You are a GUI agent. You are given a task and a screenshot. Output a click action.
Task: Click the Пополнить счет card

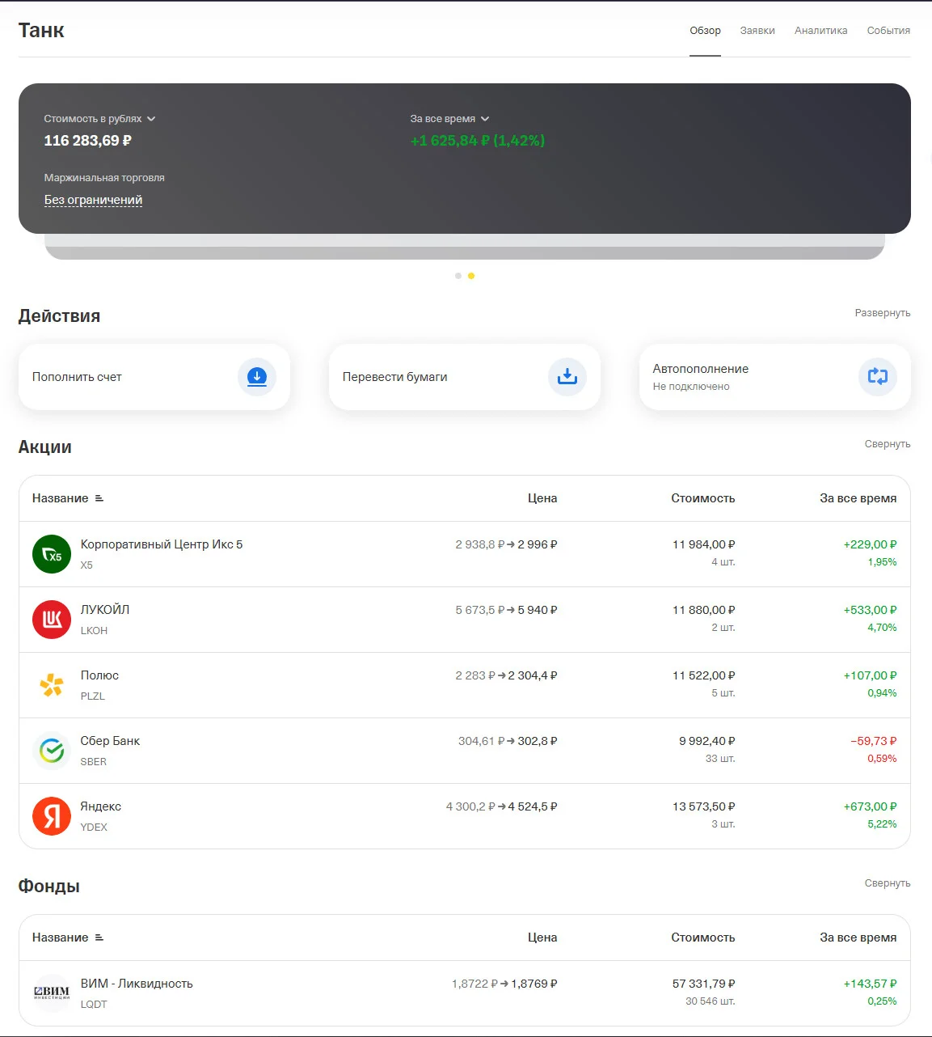click(154, 377)
